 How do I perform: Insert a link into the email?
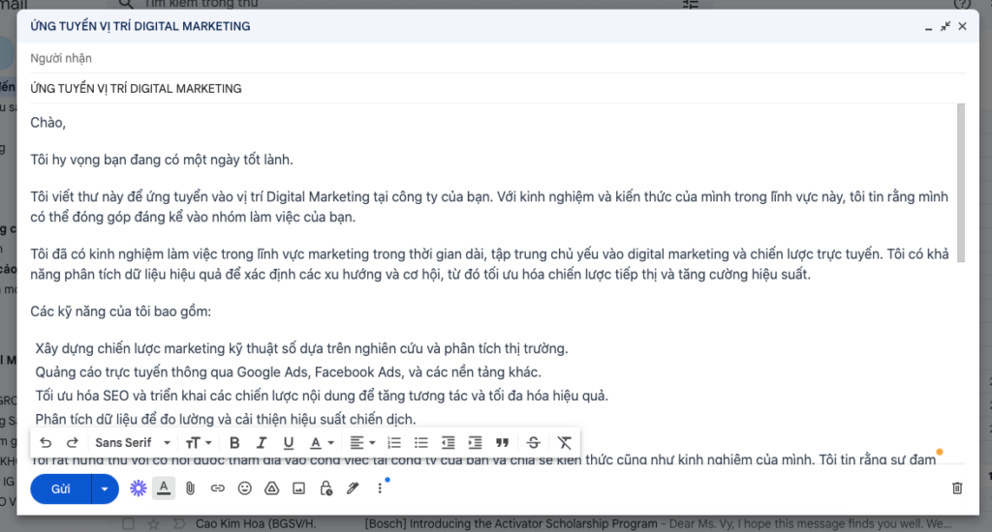coord(218,488)
